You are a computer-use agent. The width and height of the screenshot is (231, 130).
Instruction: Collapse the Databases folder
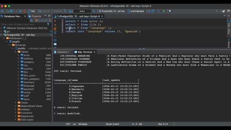click(x=4, y=38)
